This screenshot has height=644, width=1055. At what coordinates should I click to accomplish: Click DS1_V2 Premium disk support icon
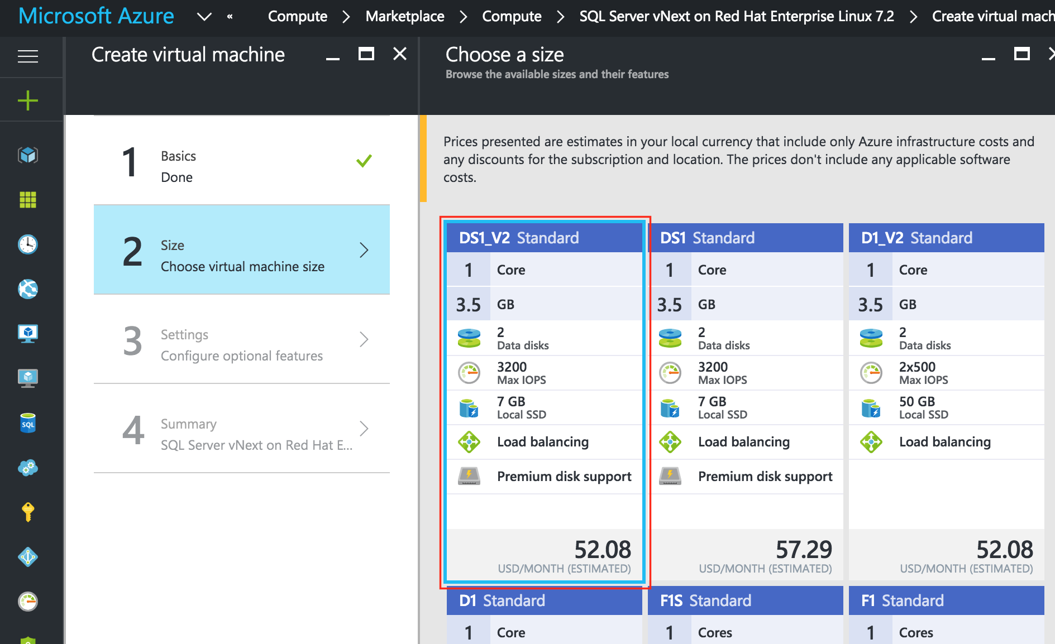(x=469, y=476)
